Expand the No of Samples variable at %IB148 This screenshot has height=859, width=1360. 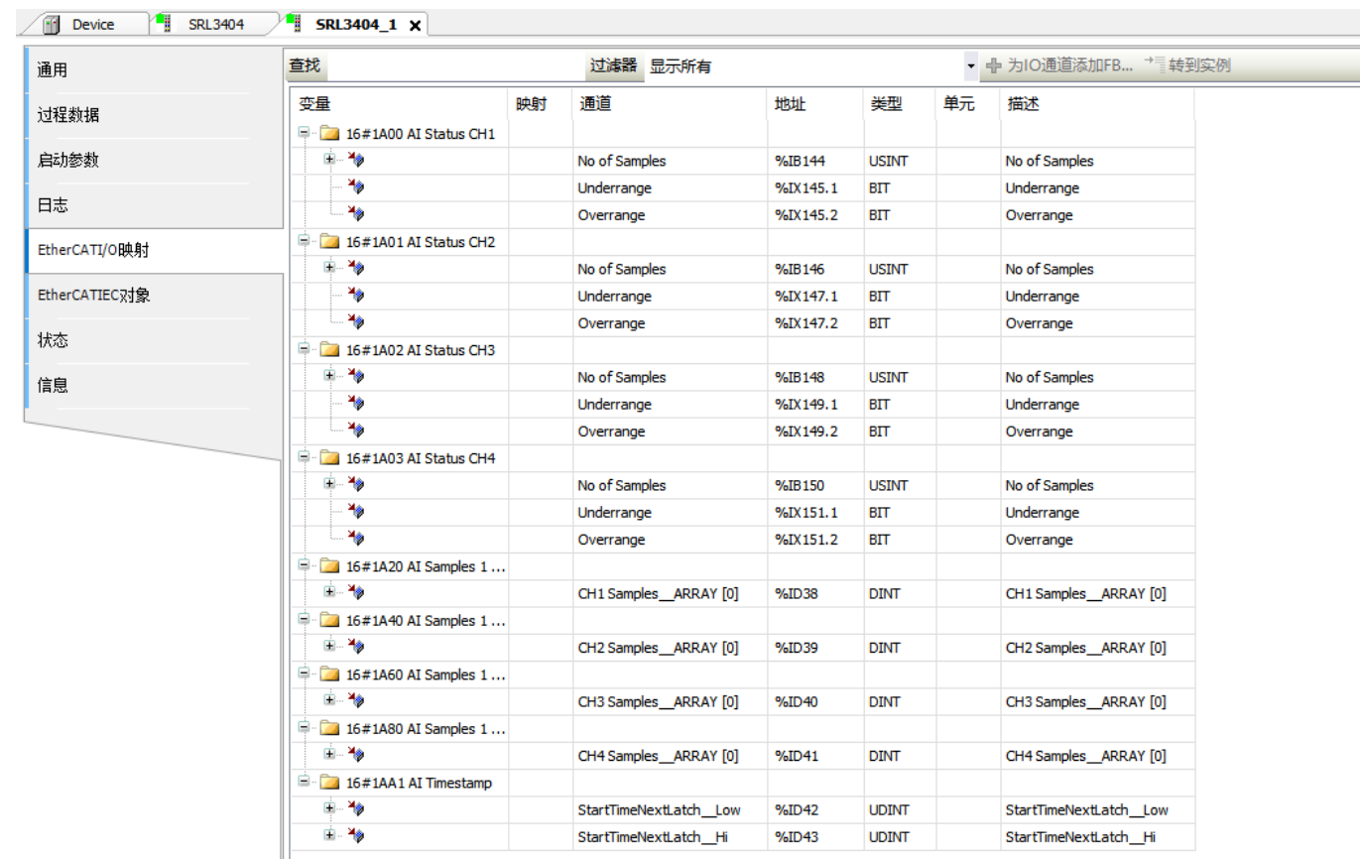click(x=329, y=377)
